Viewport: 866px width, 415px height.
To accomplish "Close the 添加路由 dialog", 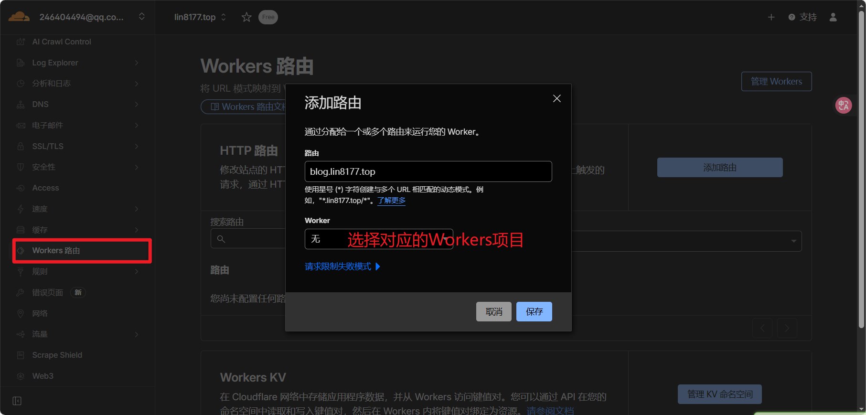I will click(x=557, y=98).
